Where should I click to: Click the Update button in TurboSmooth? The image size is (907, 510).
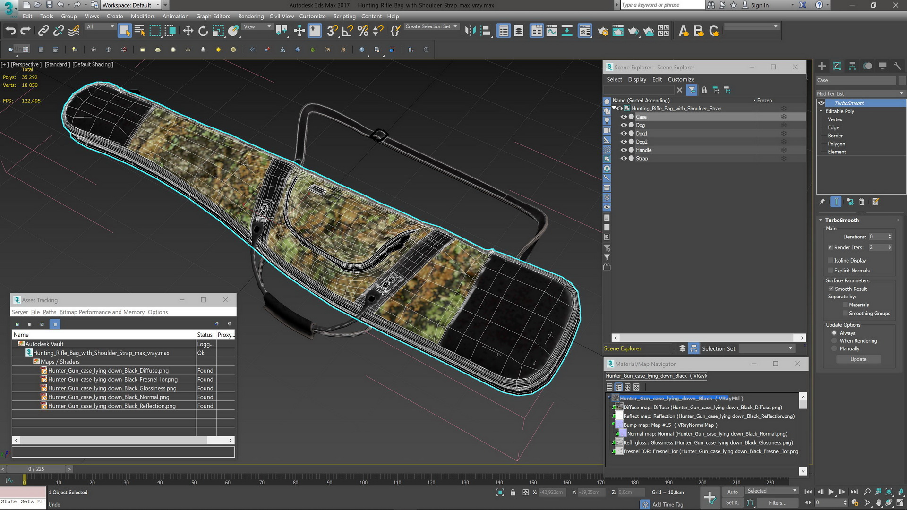click(858, 359)
